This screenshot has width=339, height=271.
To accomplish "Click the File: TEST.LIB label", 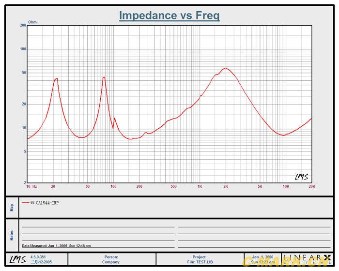I will tap(199, 262).
